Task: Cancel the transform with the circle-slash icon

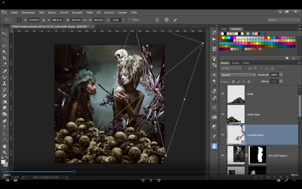Action: 167,20
